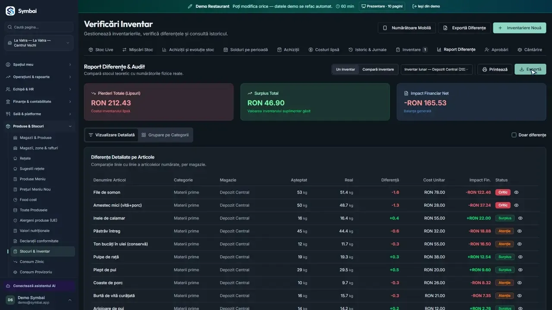View details of File de somon row

tap(516, 192)
